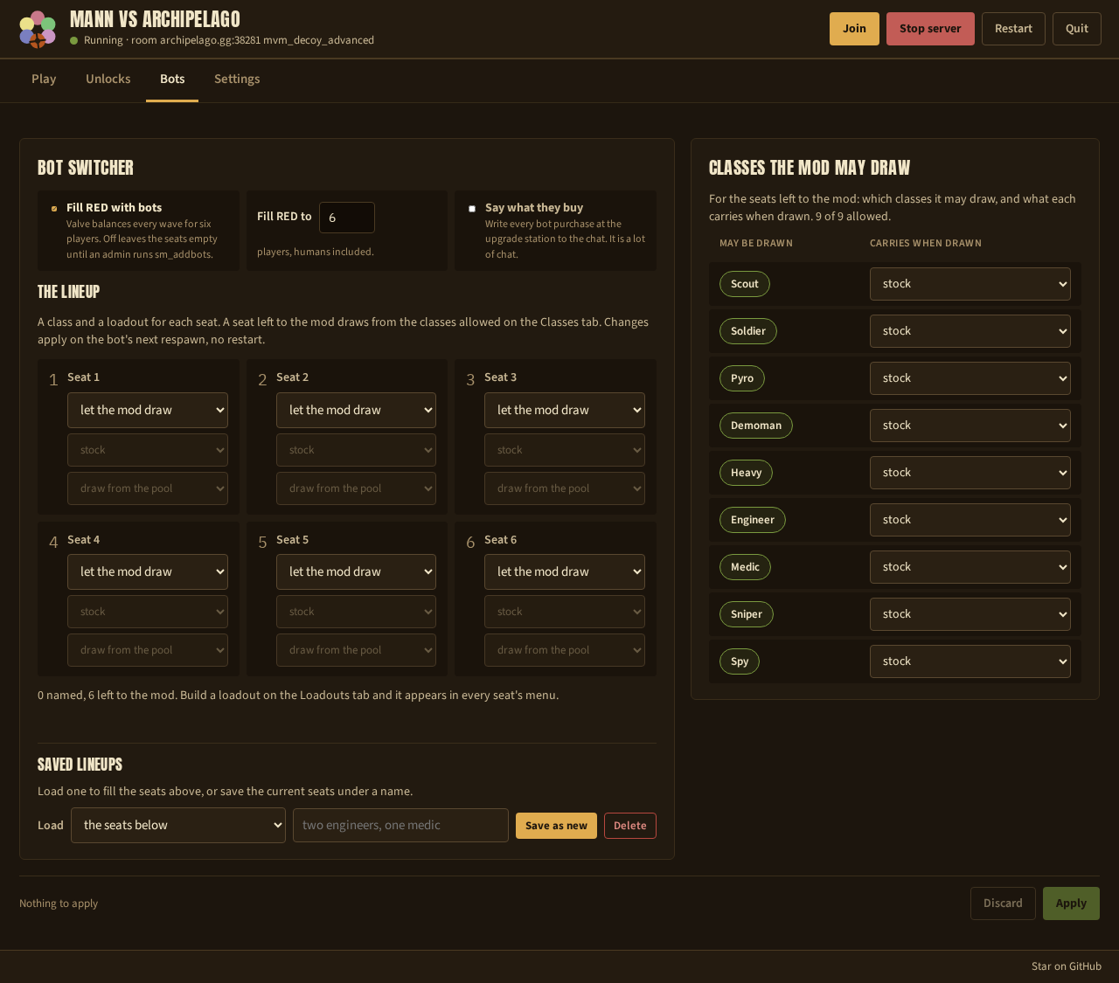Toggle the Sniper class chip

point(747,614)
